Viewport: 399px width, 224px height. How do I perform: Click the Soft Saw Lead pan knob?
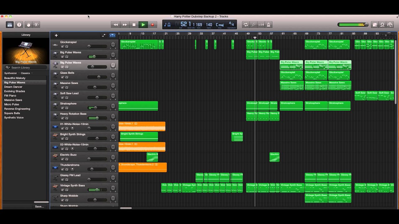tap(113, 96)
